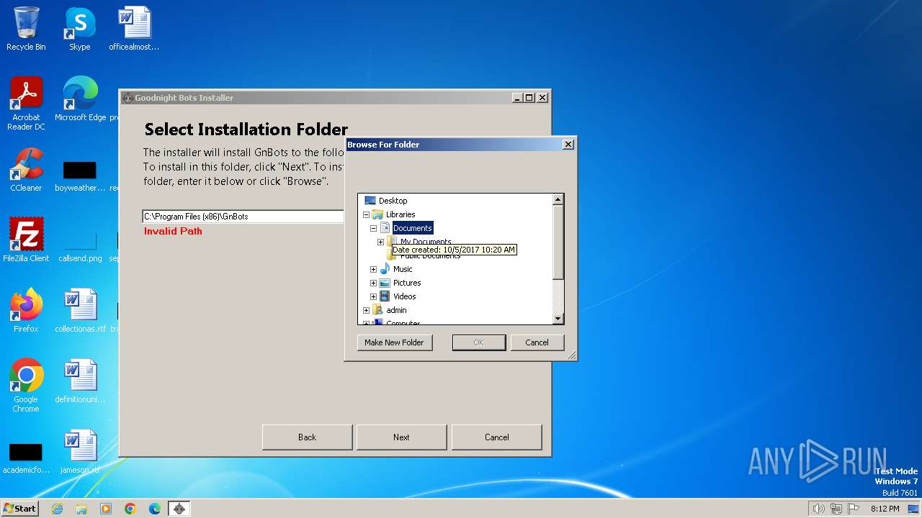The image size is (922, 518).
Task: Cancel the GnBots installer
Action: coord(496,437)
